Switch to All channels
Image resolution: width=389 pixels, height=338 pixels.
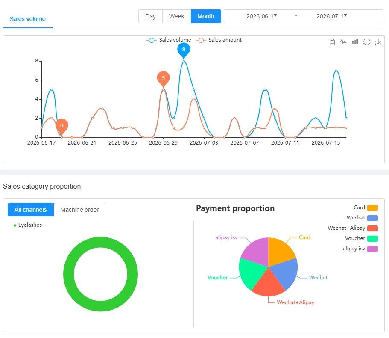30,210
